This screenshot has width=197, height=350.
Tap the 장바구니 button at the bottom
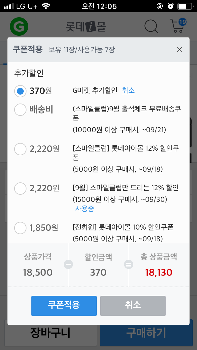pyautogui.click(x=50, y=333)
